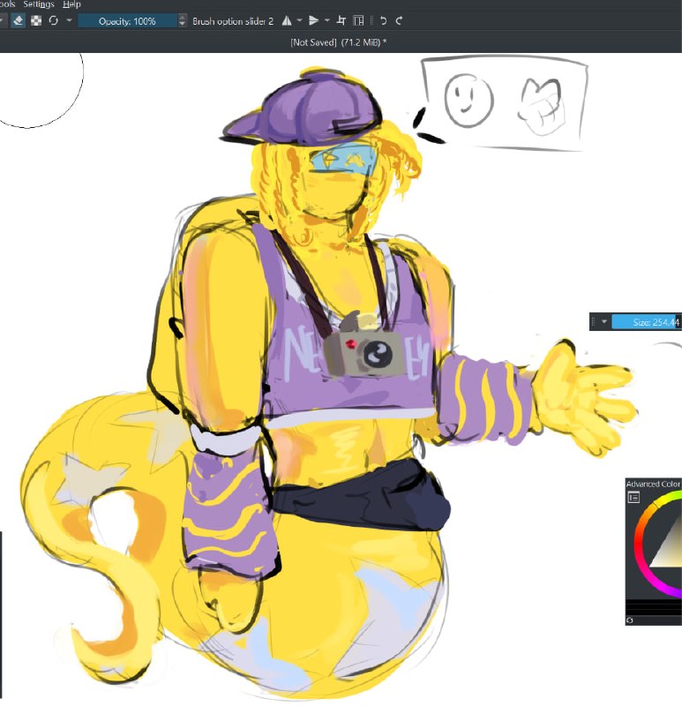The width and height of the screenshot is (682, 706).
Task: Open the Settings menu
Action: [39, 4]
